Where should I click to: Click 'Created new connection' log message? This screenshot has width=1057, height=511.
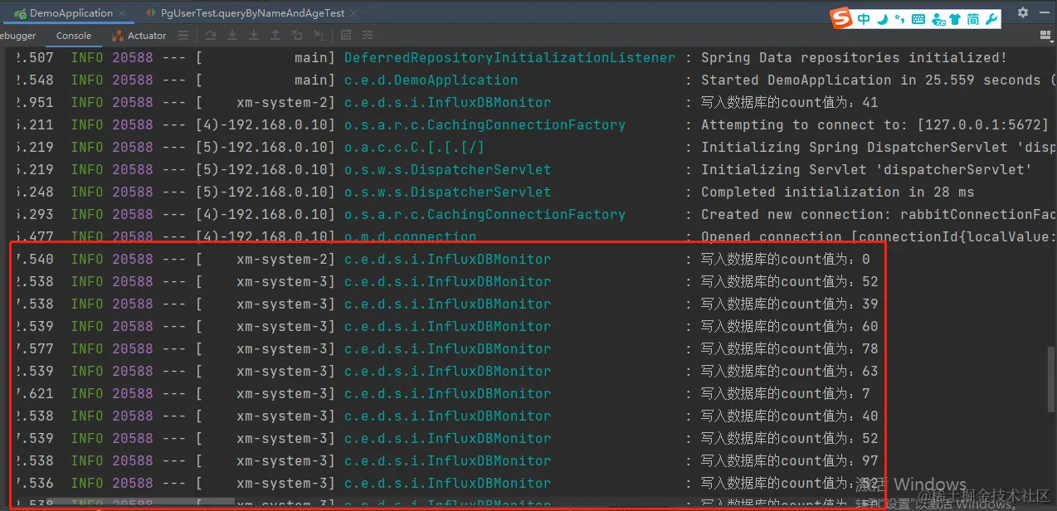pos(878,215)
